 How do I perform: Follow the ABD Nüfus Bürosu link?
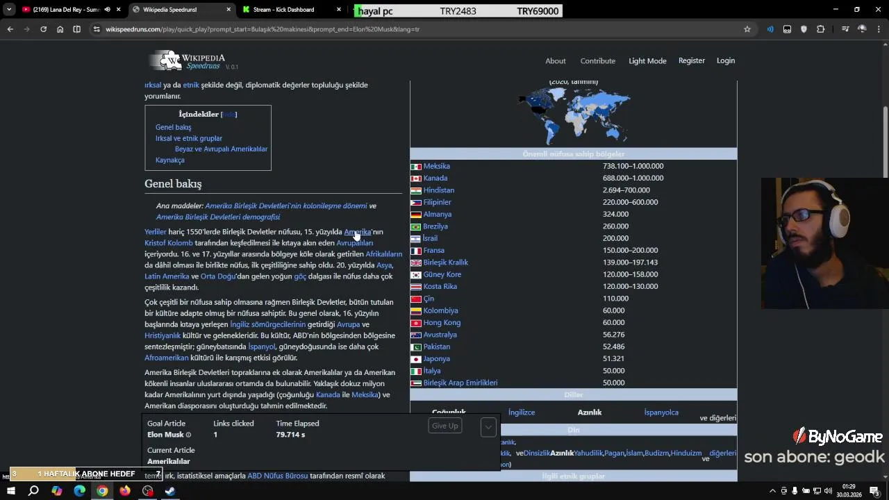(x=278, y=476)
